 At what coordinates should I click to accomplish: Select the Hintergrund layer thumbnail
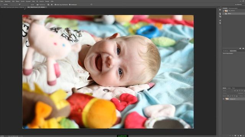(227, 99)
